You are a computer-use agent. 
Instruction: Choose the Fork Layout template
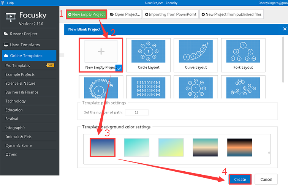click(x=243, y=55)
